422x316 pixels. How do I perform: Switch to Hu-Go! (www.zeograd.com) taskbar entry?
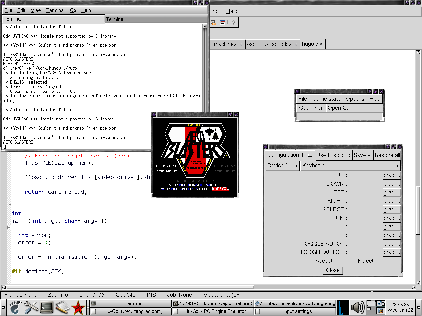131,311
